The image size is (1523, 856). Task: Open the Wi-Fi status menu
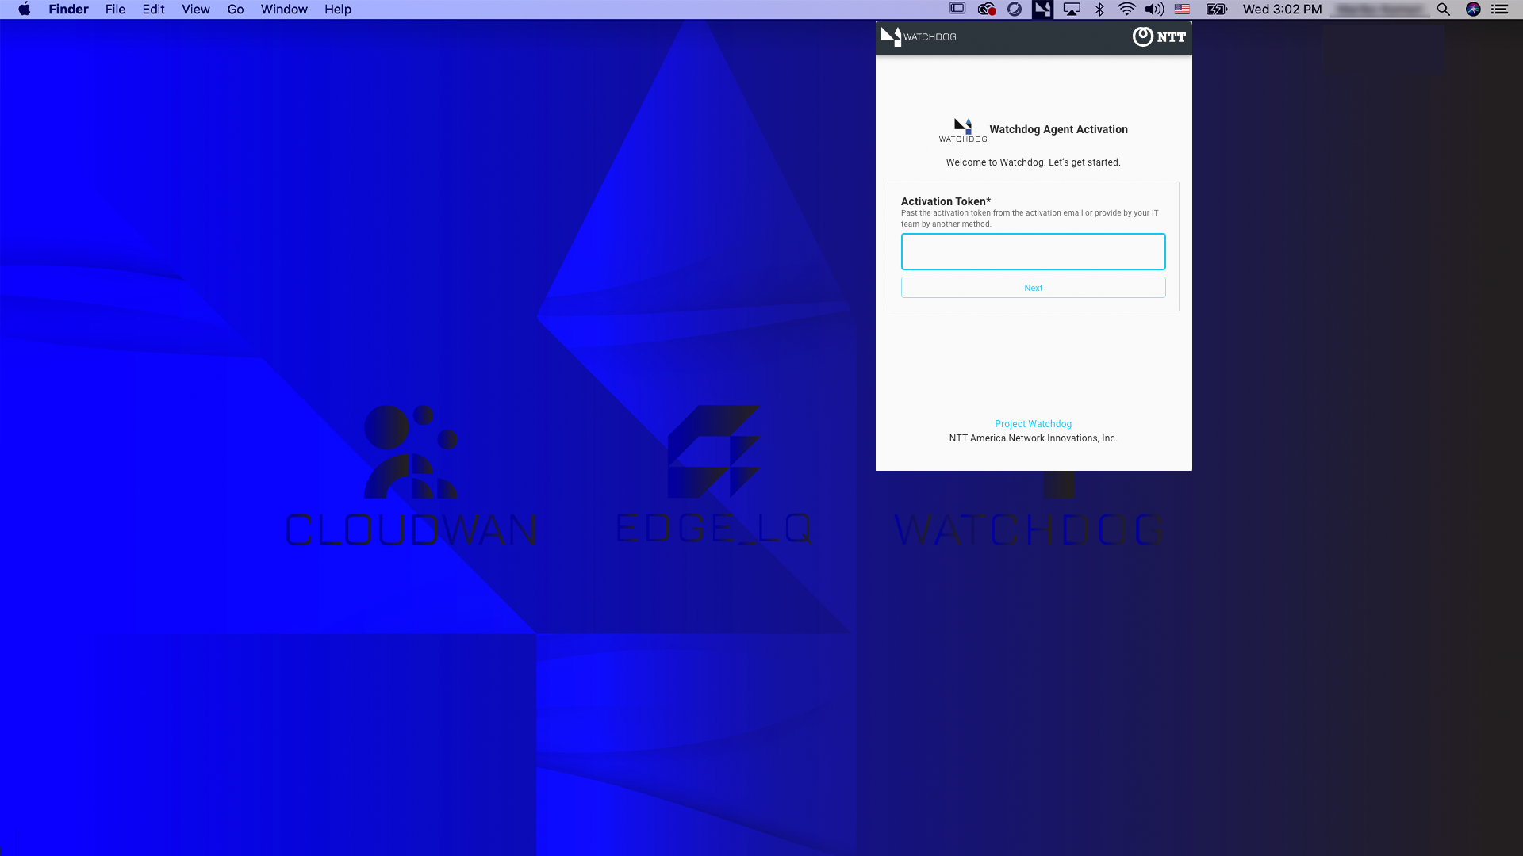tap(1126, 10)
